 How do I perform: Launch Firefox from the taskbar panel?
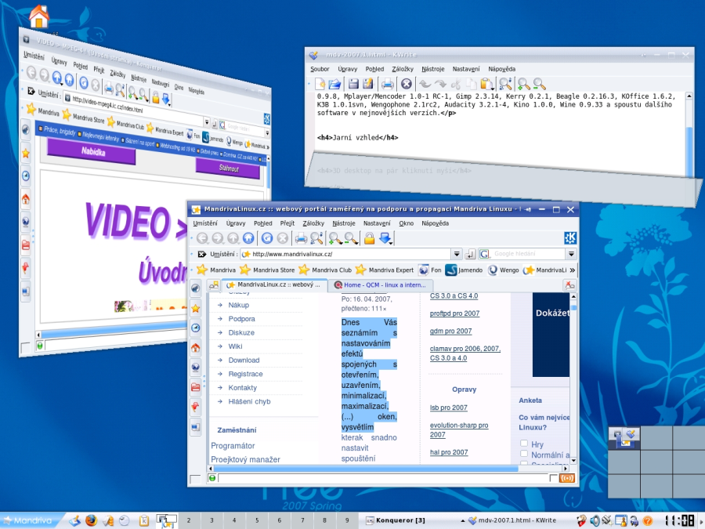click(x=92, y=520)
